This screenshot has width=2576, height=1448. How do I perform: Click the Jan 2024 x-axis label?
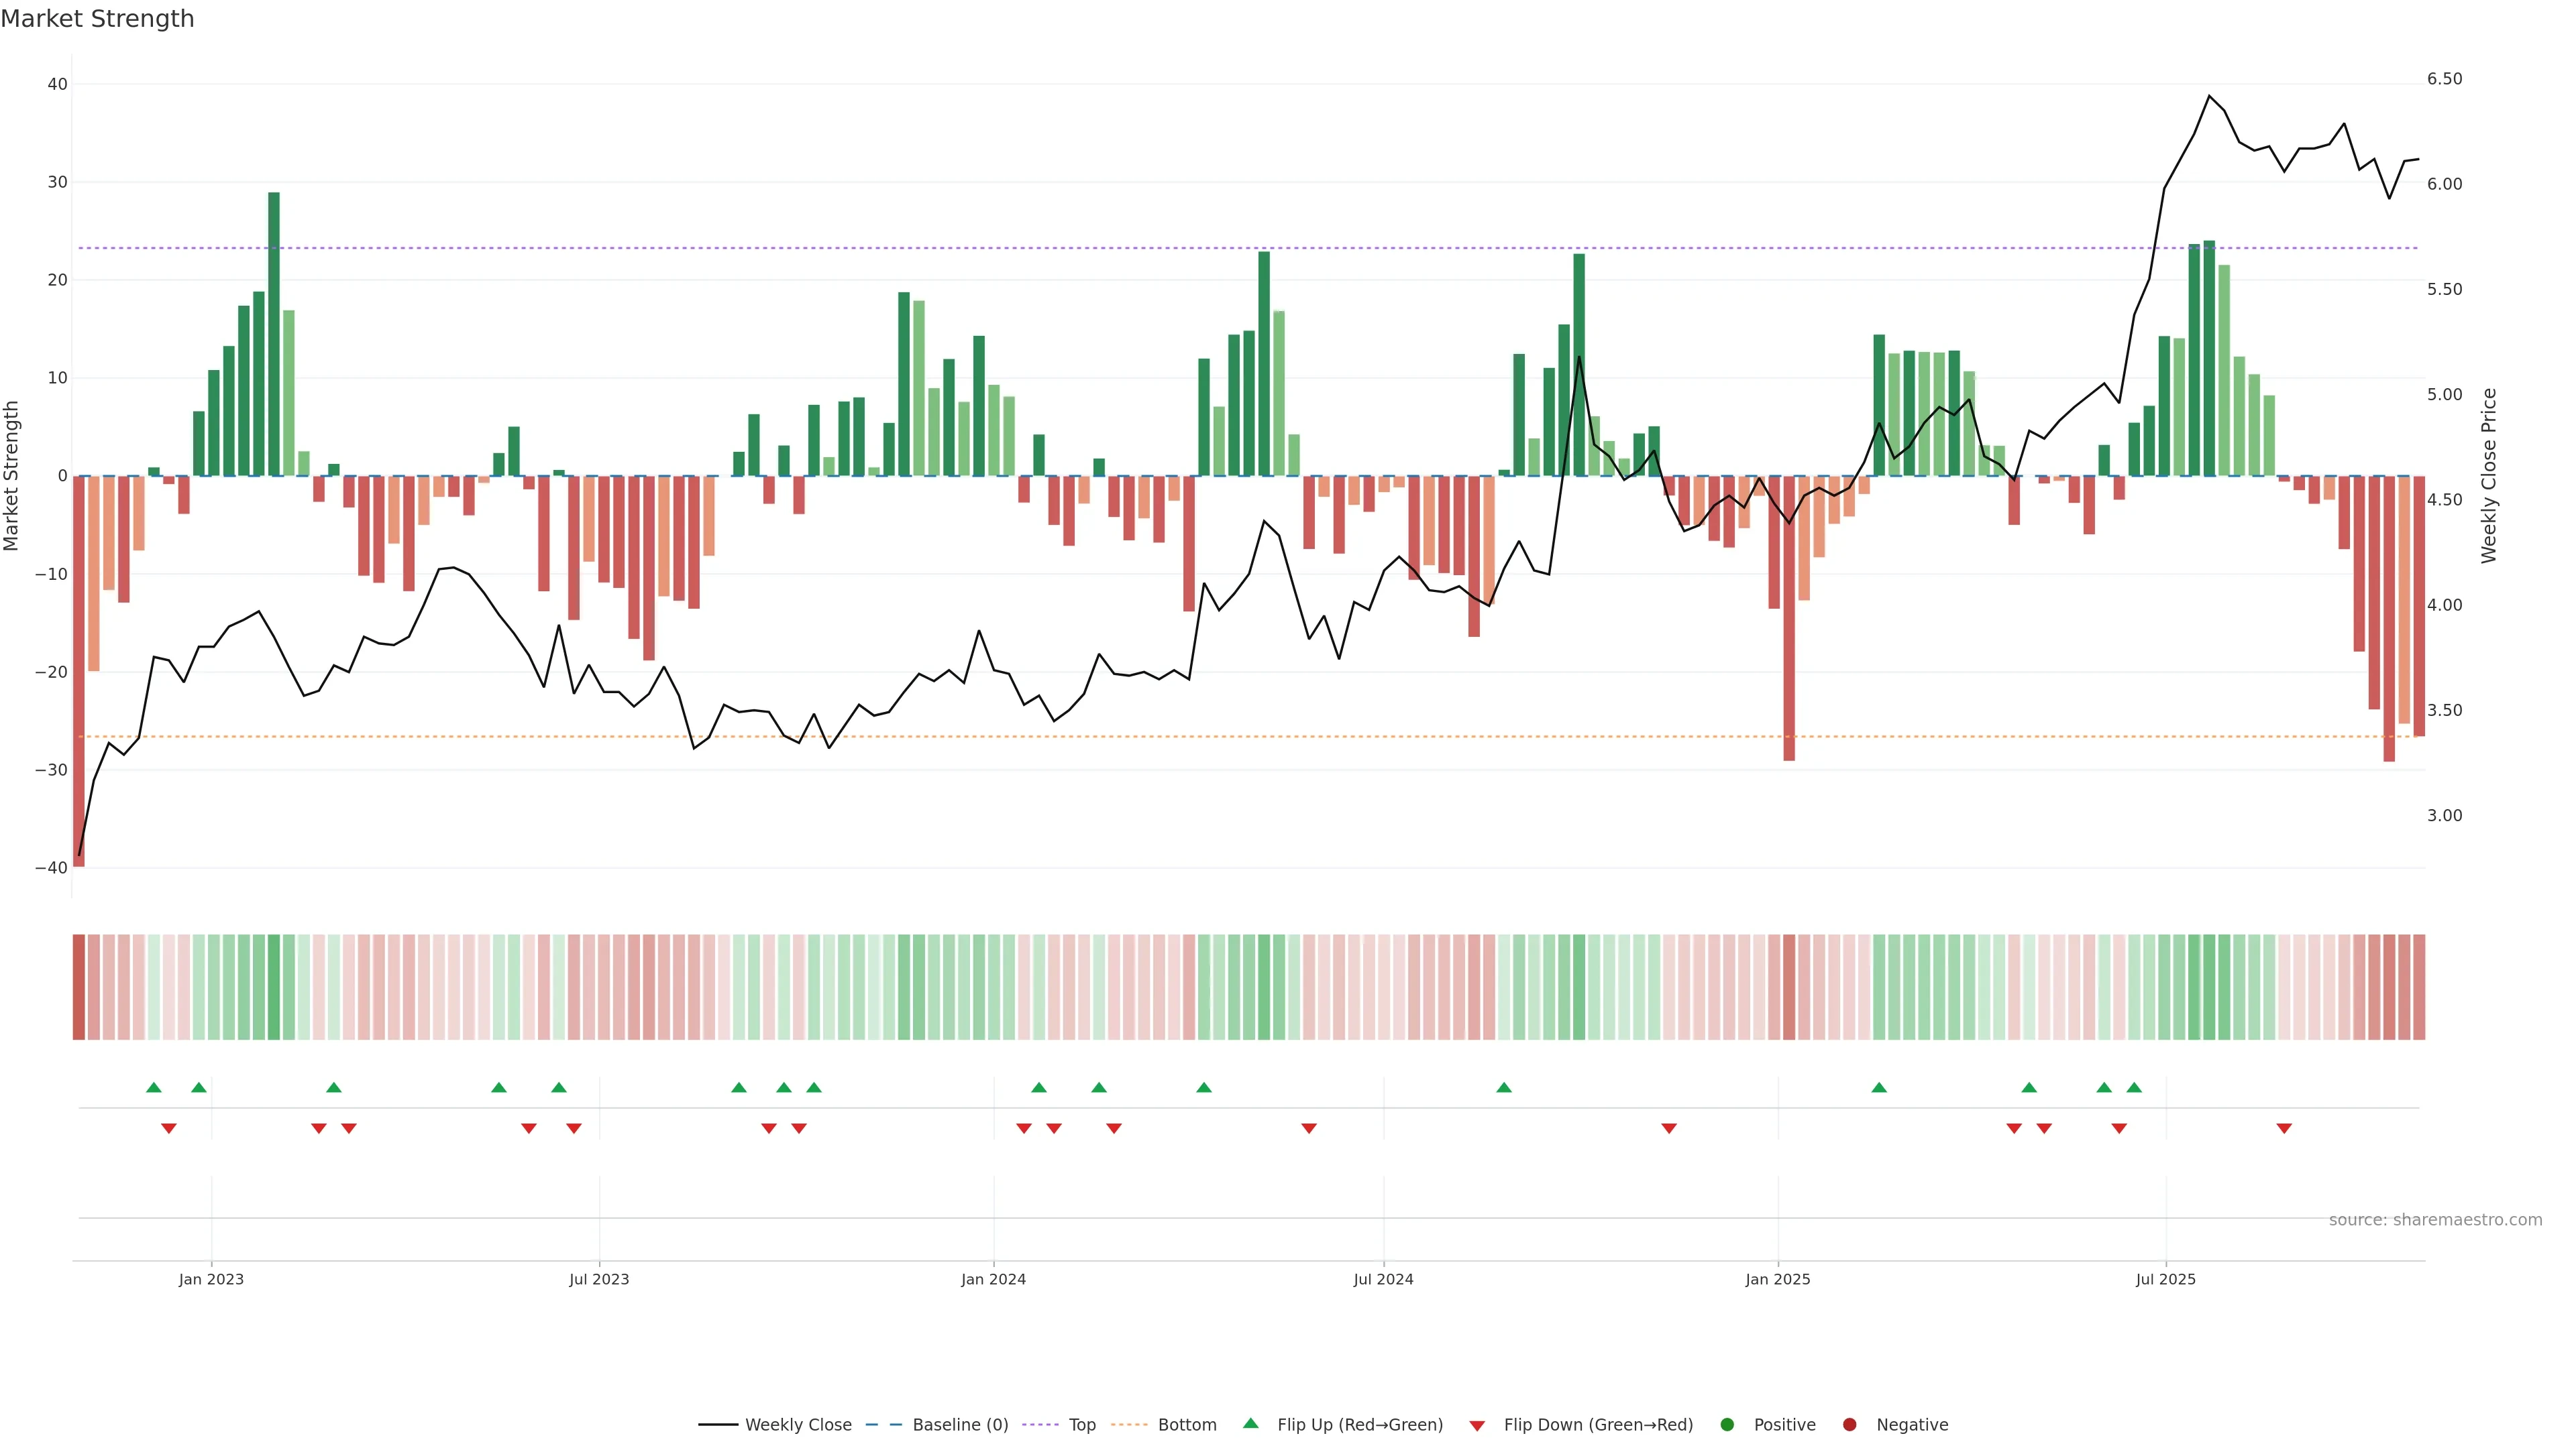[993, 1279]
